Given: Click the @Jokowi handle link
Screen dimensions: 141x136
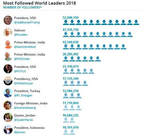Looking at the screenshot, I should click(20, 132).
